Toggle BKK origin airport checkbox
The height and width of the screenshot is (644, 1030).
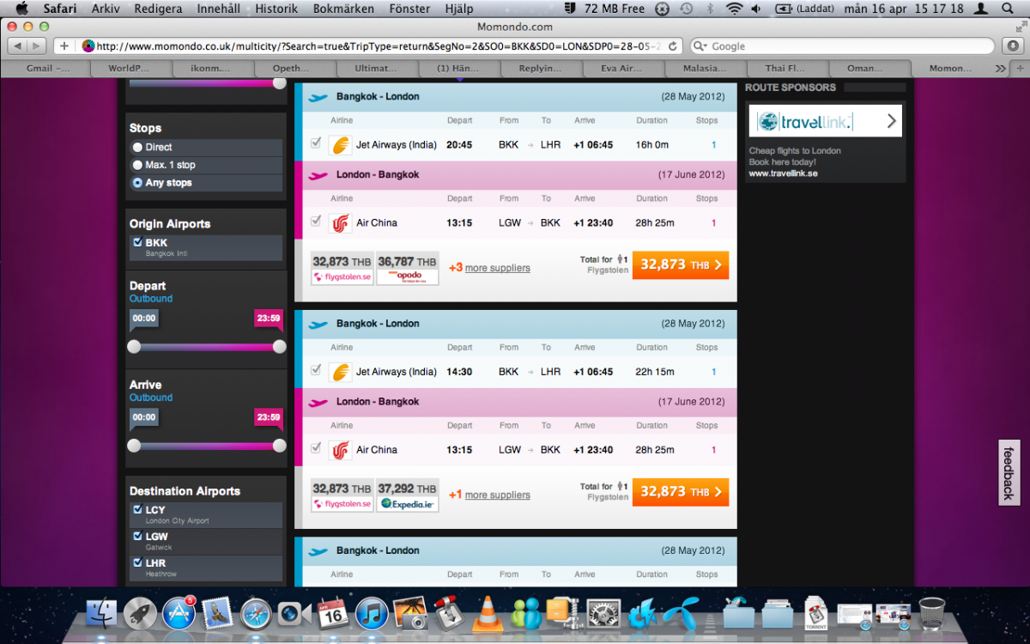(137, 242)
